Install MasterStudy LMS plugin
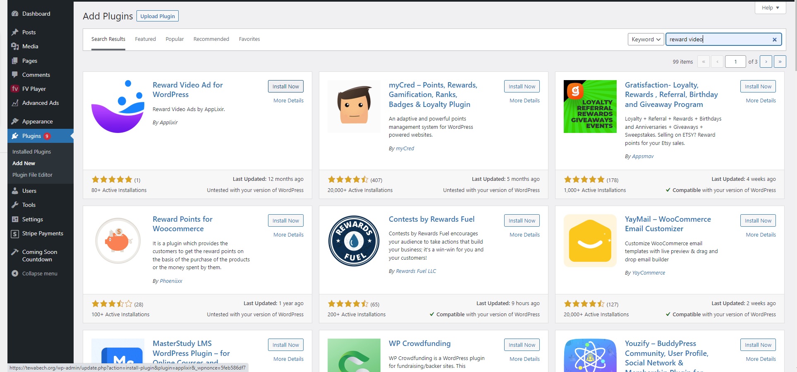Screen dimensions: 797x372 tap(285, 345)
